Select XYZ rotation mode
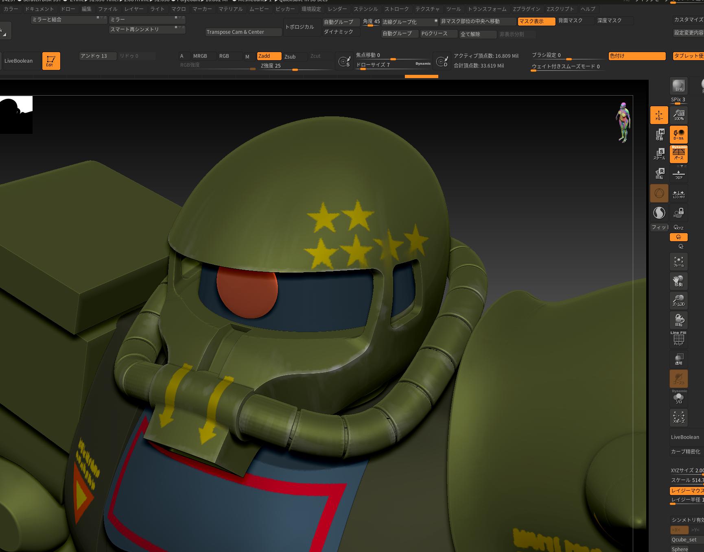The height and width of the screenshot is (552, 704). click(678, 228)
